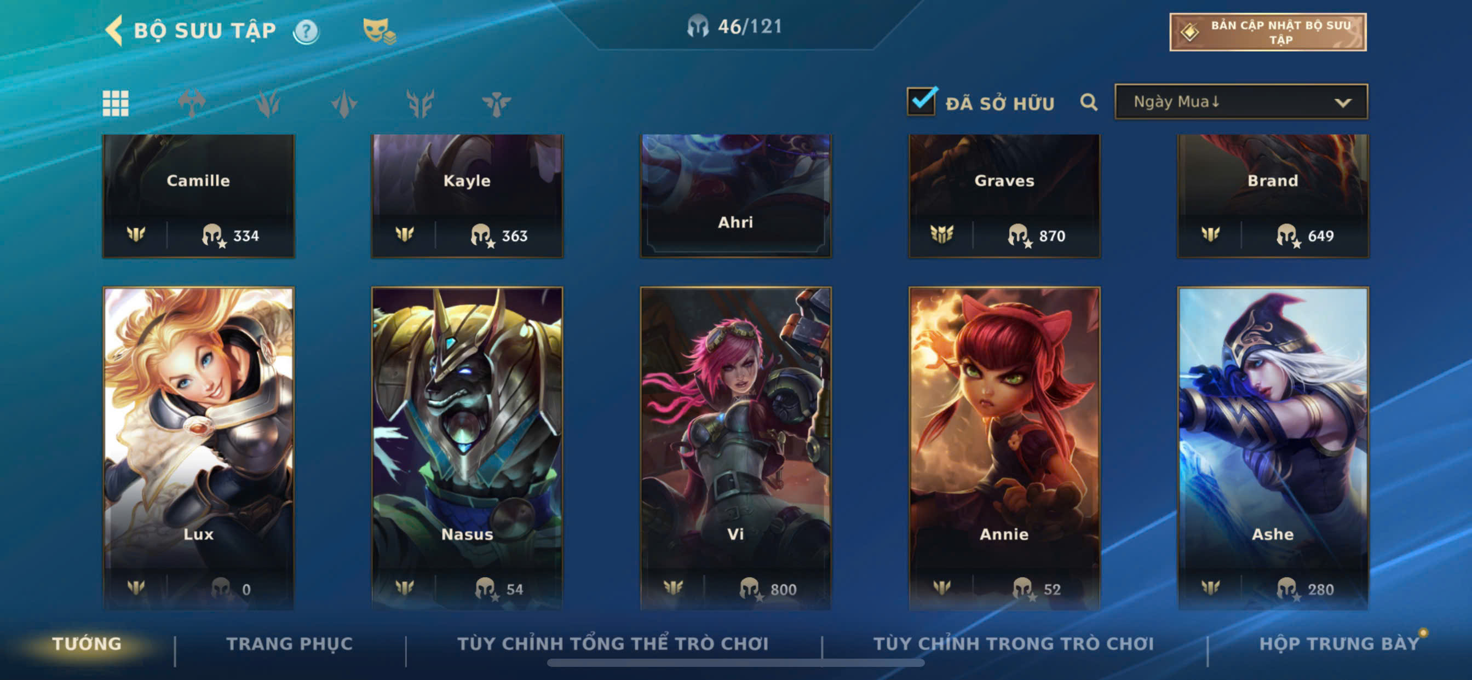Viewport: 1472px width, 680px height.
Task: Switch to the Trang Phục tab
Action: tap(290, 644)
